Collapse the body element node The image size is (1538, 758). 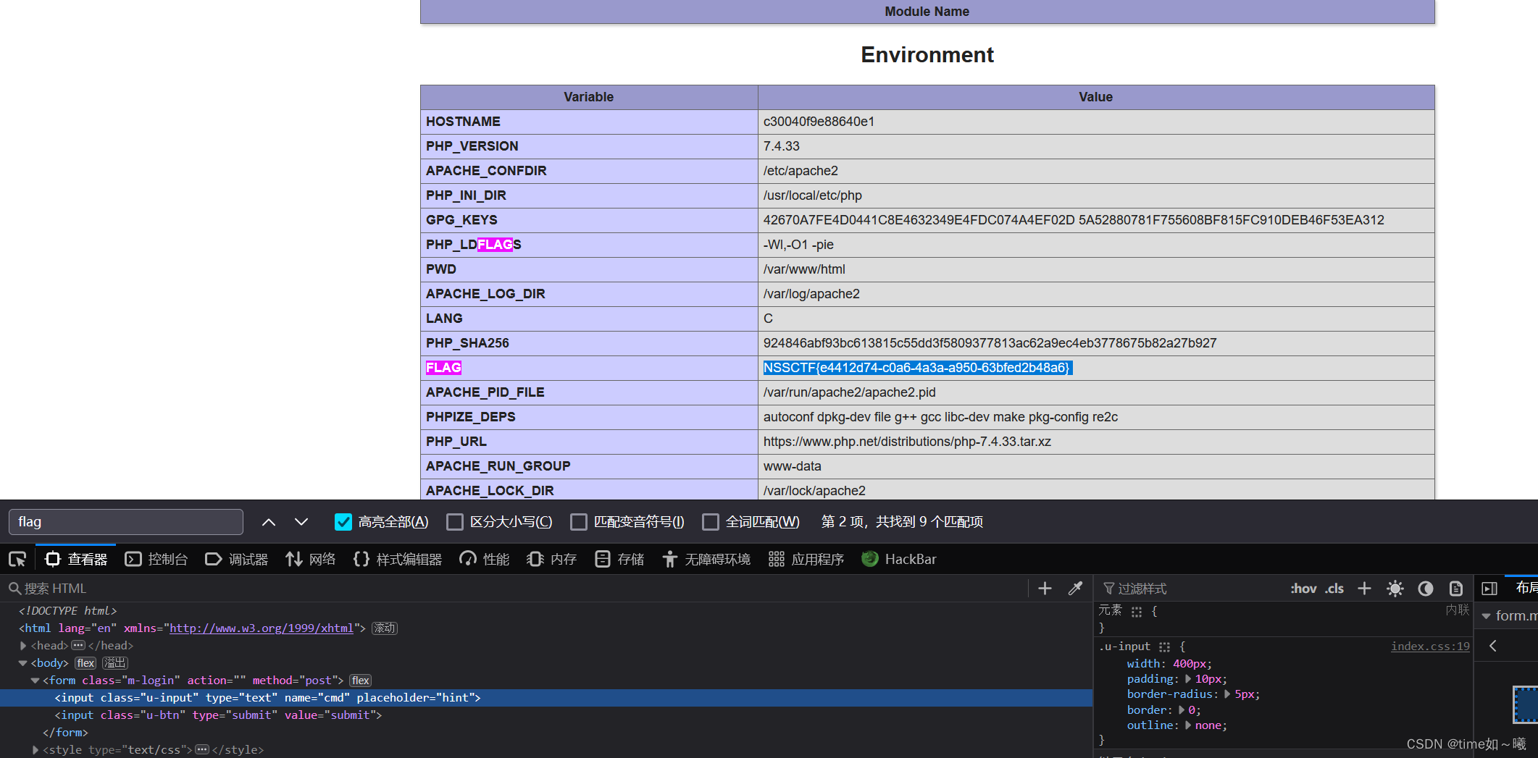pos(23,663)
